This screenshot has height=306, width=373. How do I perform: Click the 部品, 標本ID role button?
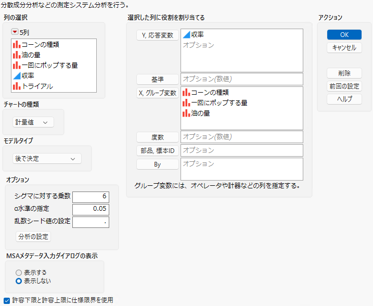click(158, 150)
